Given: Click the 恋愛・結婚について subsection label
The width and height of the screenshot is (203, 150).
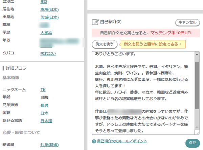Looking at the screenshot, I should point(21,133).
